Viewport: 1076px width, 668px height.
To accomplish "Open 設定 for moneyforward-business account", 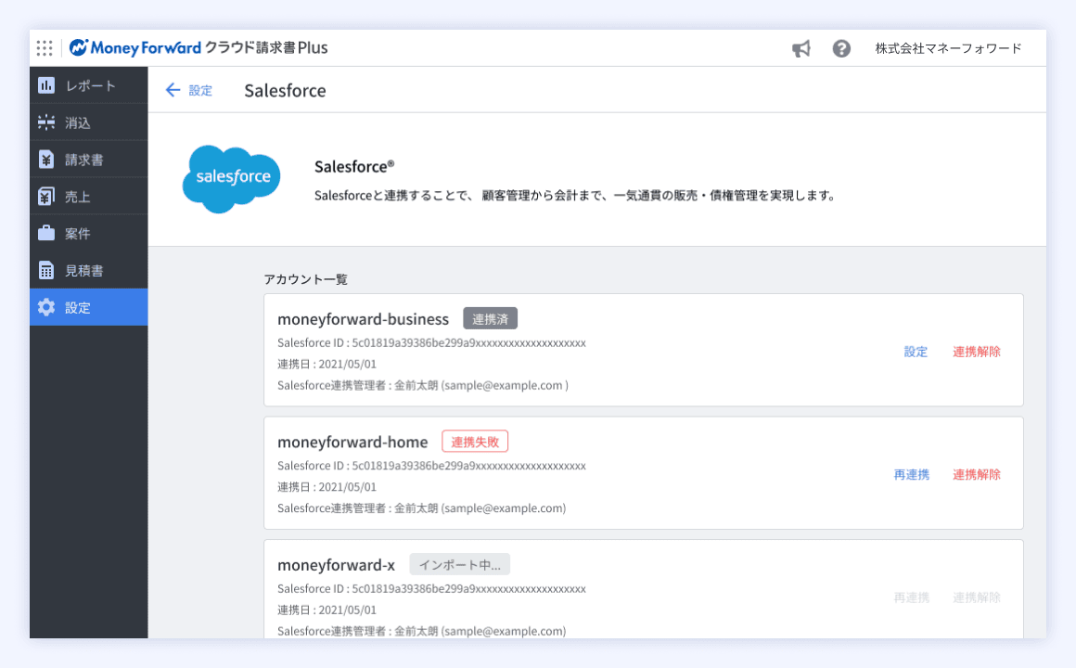I will (x=916, y=352).
